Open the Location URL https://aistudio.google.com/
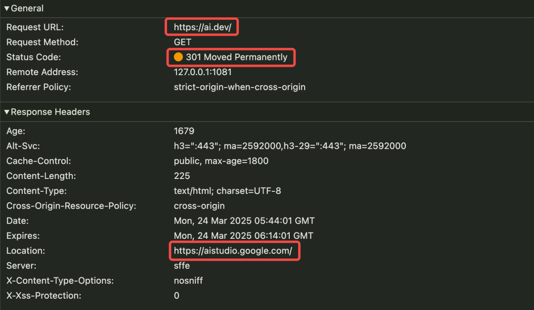The width and height of the screenshot is (534, 310). pyautogui.click(x=234, y=251)
